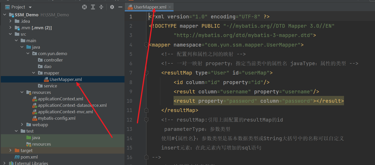Click the webapp folder icon
The image size is (375, 165).
pos(29,125)
